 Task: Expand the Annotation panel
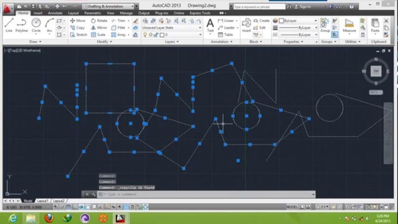point(221,42)
